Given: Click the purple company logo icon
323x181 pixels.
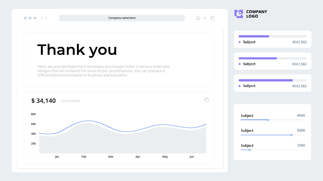Looking at the screenshot, I should pyautogui.click(x=239, y=14).
